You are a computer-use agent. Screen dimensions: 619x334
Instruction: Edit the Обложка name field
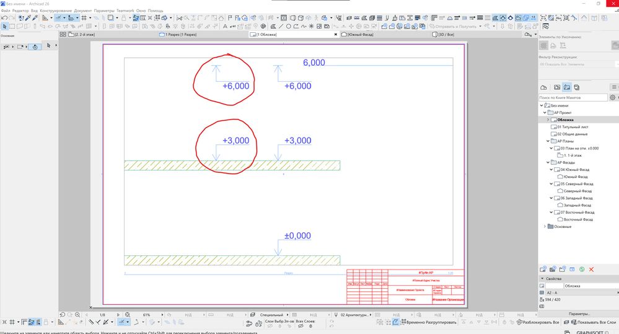point(590,286)
